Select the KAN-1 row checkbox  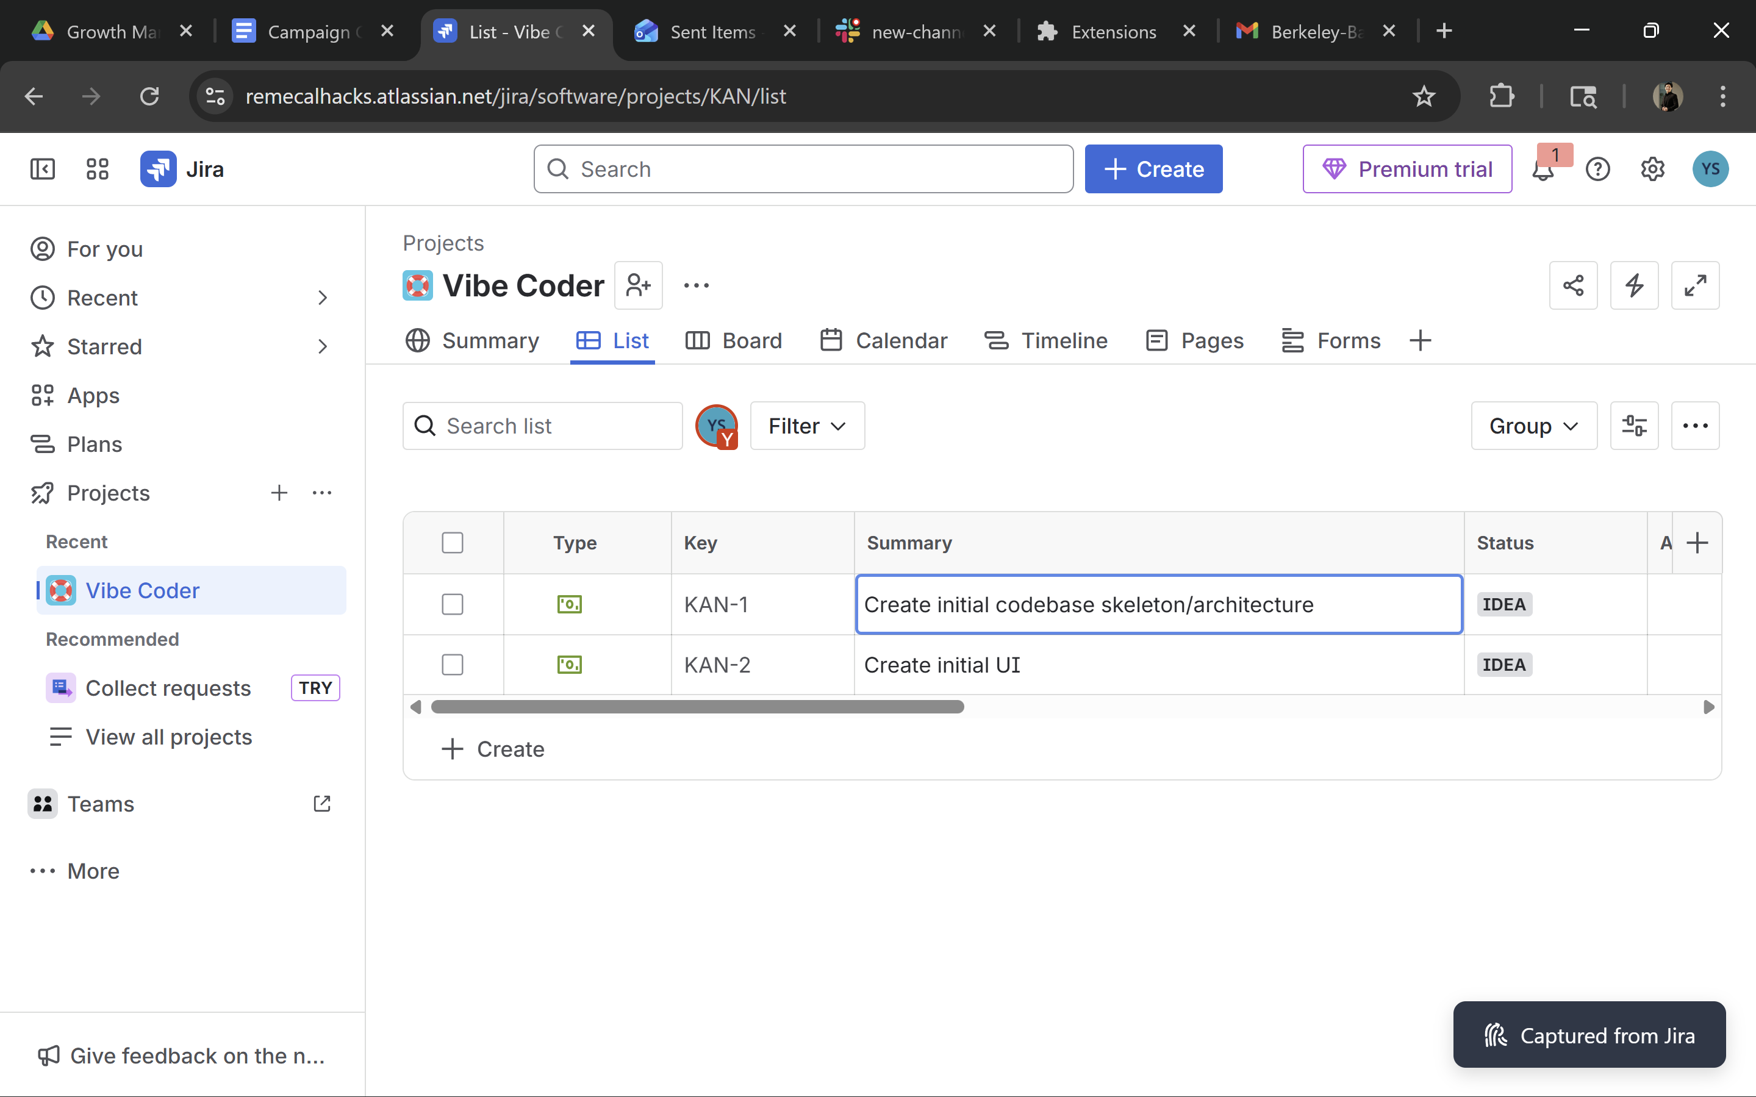tap(452, 604)
